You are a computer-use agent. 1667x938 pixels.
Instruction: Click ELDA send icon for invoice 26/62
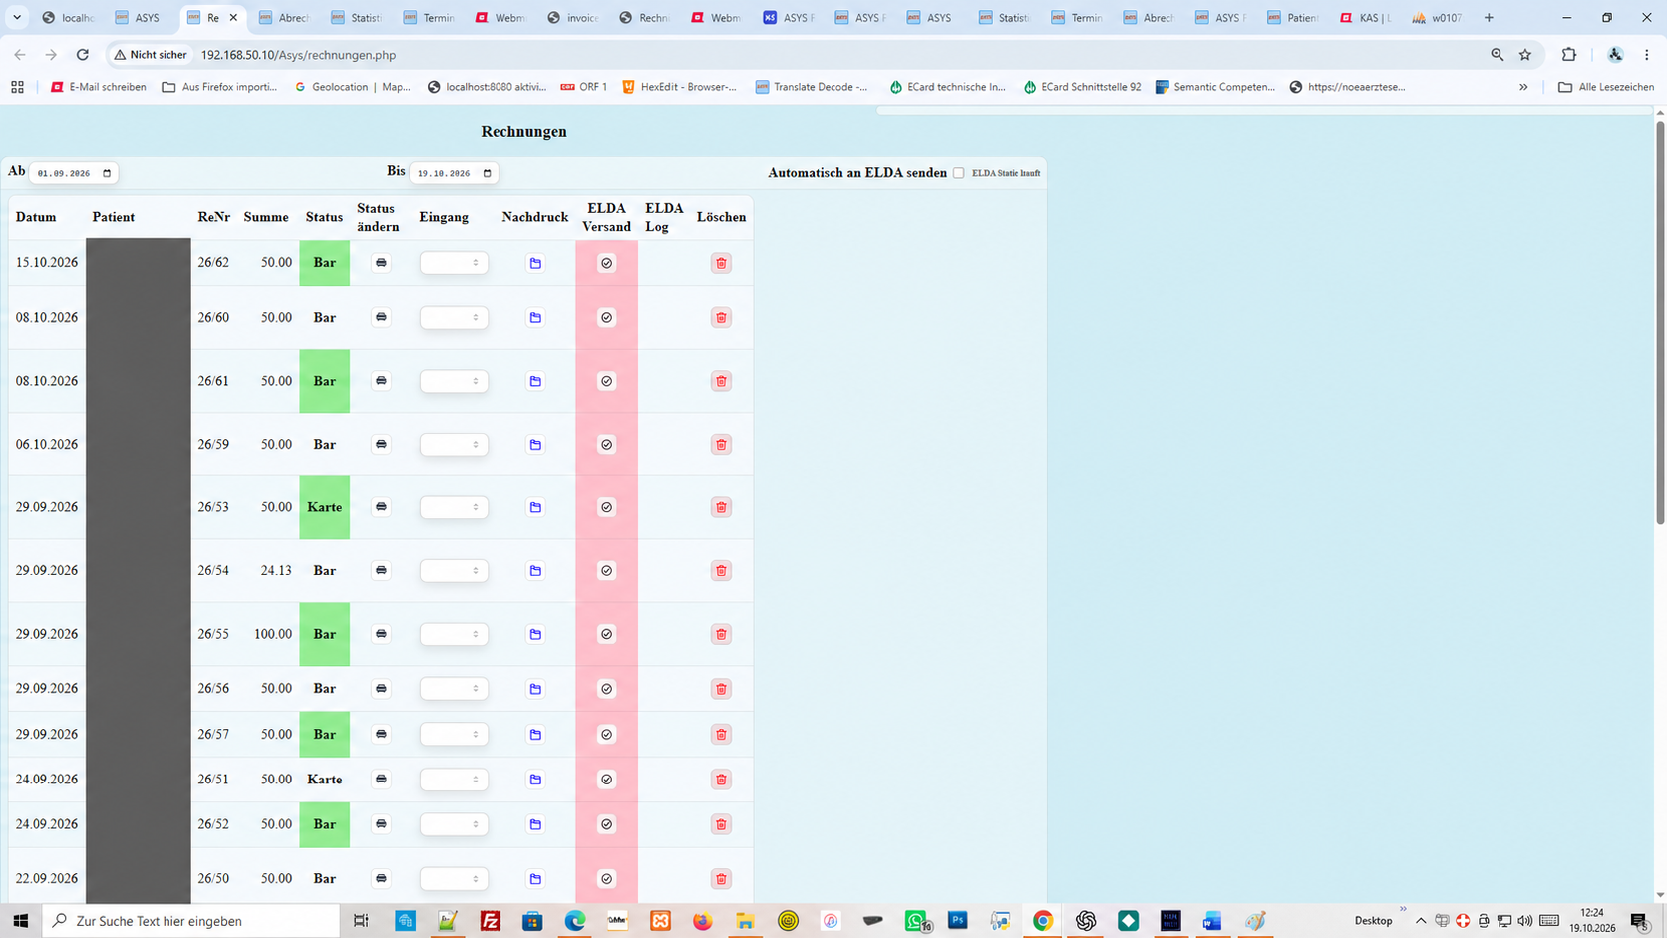(x=606, y=263)
